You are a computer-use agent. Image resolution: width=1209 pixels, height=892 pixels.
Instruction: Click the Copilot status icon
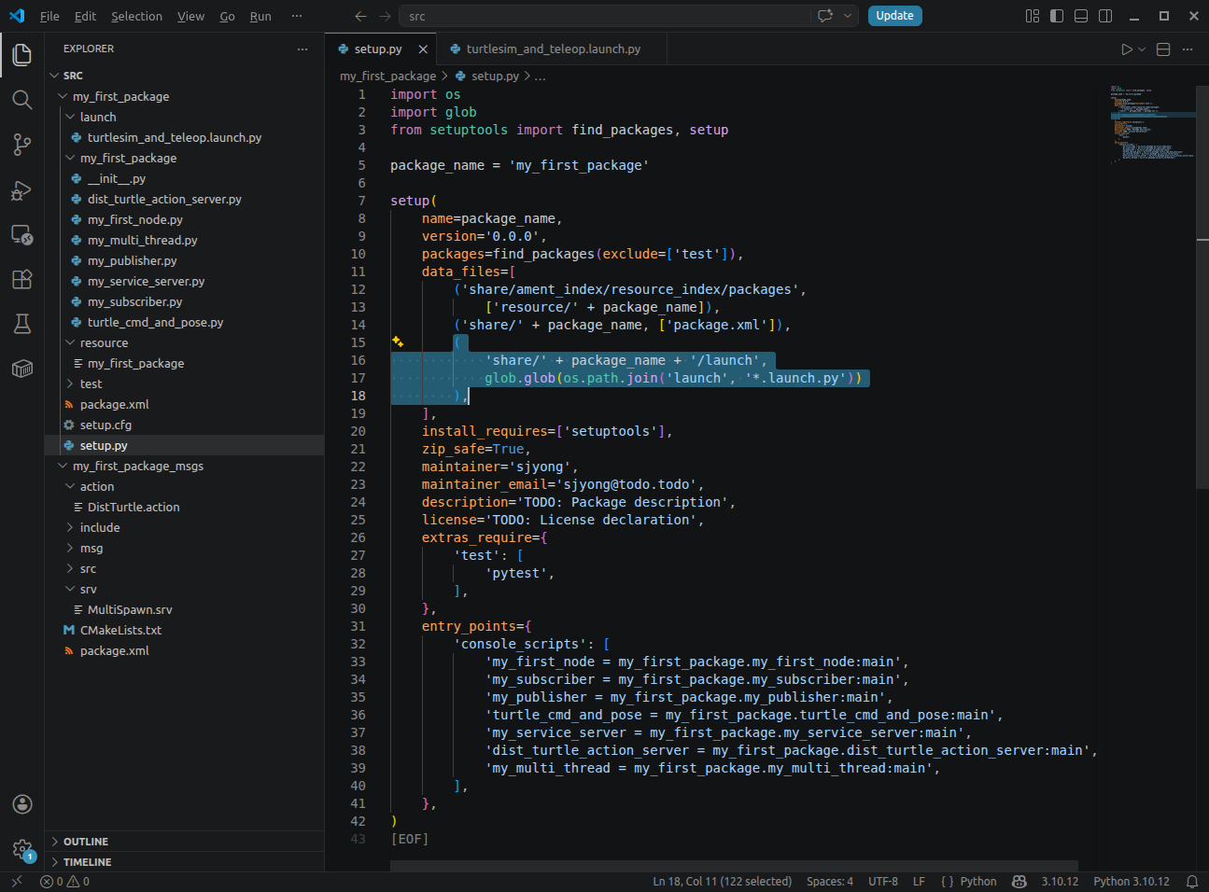tap(1019, 881)
